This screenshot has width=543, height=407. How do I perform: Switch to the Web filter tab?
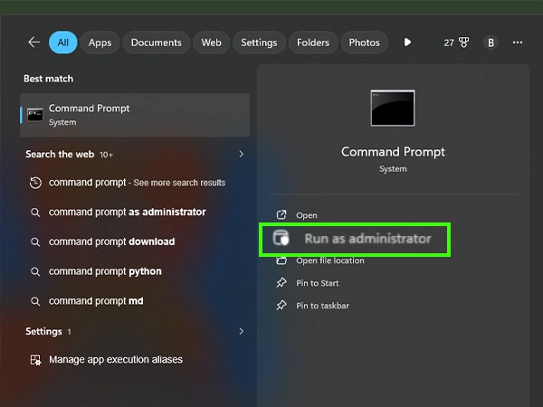(x=211, y=43)
